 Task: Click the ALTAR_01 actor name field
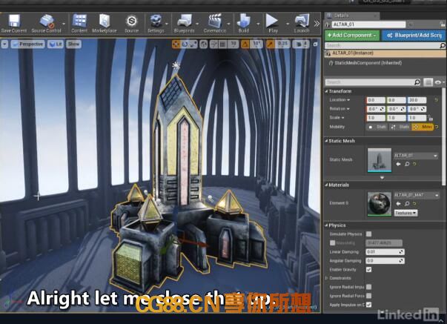click(x=368, y=24)
